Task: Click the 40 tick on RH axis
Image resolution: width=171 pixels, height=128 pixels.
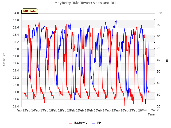Action: tap(158, 83)
